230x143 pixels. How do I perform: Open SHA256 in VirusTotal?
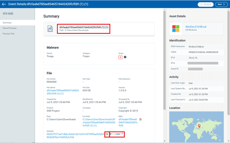pos(117,134)
